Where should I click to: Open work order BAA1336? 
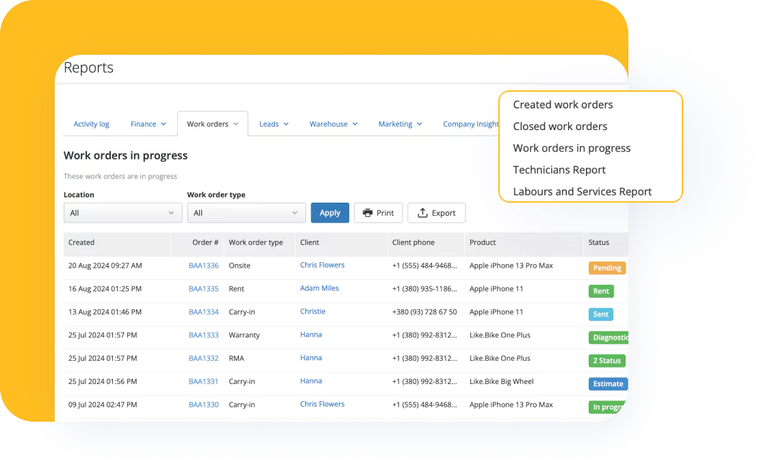pos(203,265)
